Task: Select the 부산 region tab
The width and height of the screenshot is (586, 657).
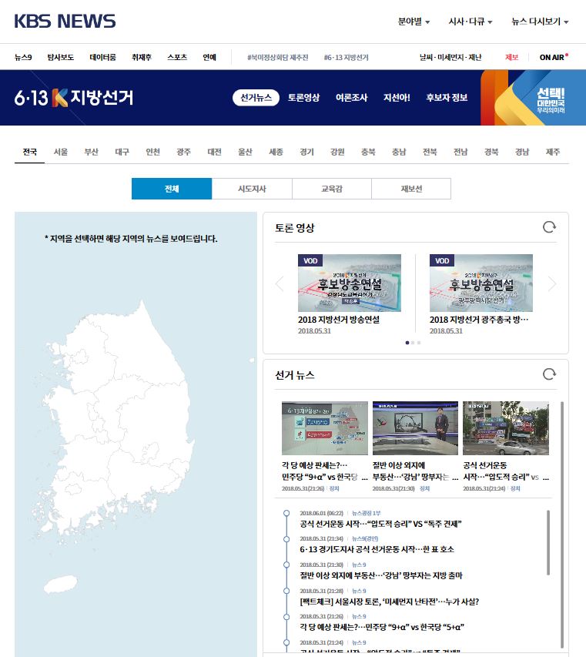Action: tap(92, 152)
